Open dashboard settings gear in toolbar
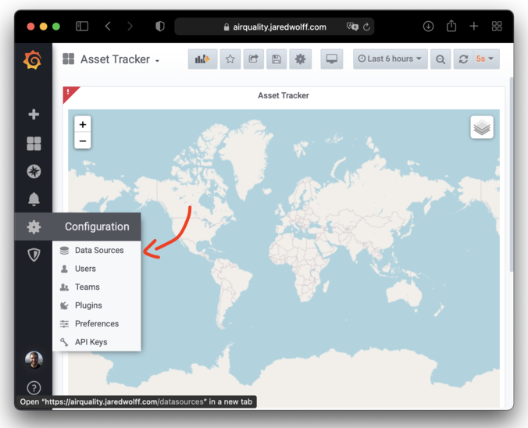The width and height of the screenshot is (528, 428). click(x=300, y=59)
